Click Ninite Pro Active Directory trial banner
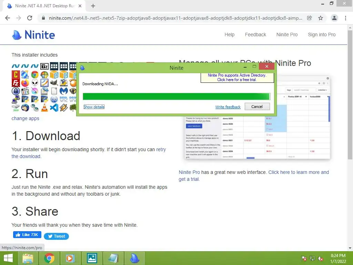Image resolution: width=353 pixels, height=265 pixels. point(237,78)
